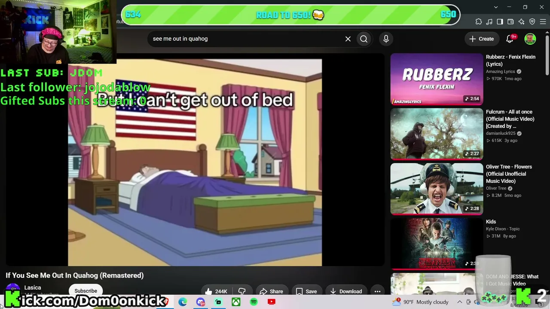Open the browser hamburger menu

coord(543,22)
